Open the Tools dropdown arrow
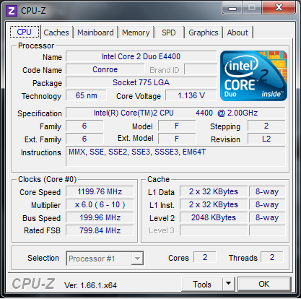 [x=229, y=284]
